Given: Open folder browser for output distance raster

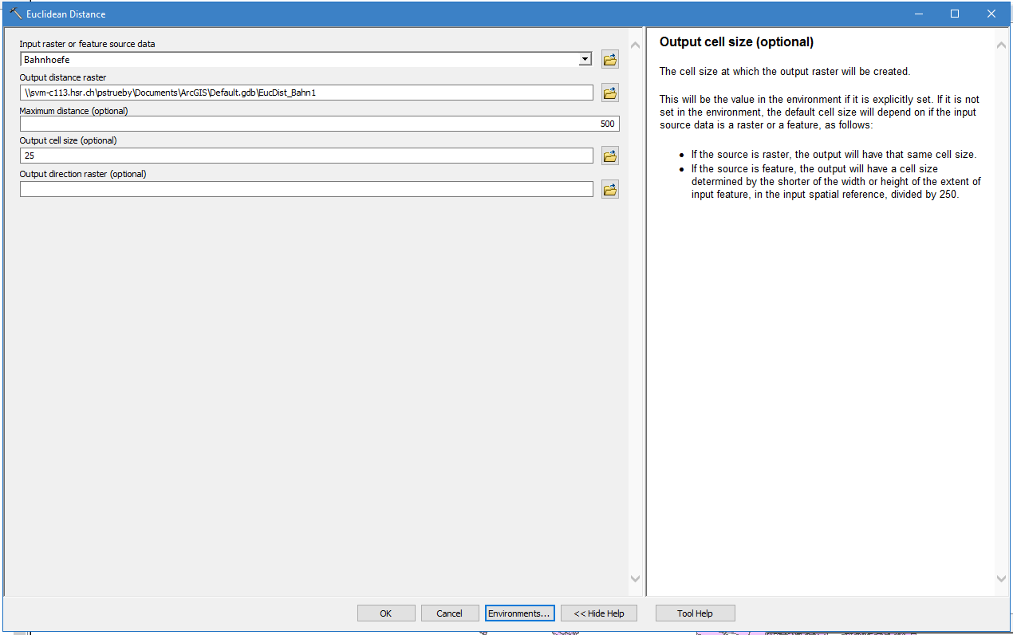Looking at the screenshot, I should click(x=610, y=93).
